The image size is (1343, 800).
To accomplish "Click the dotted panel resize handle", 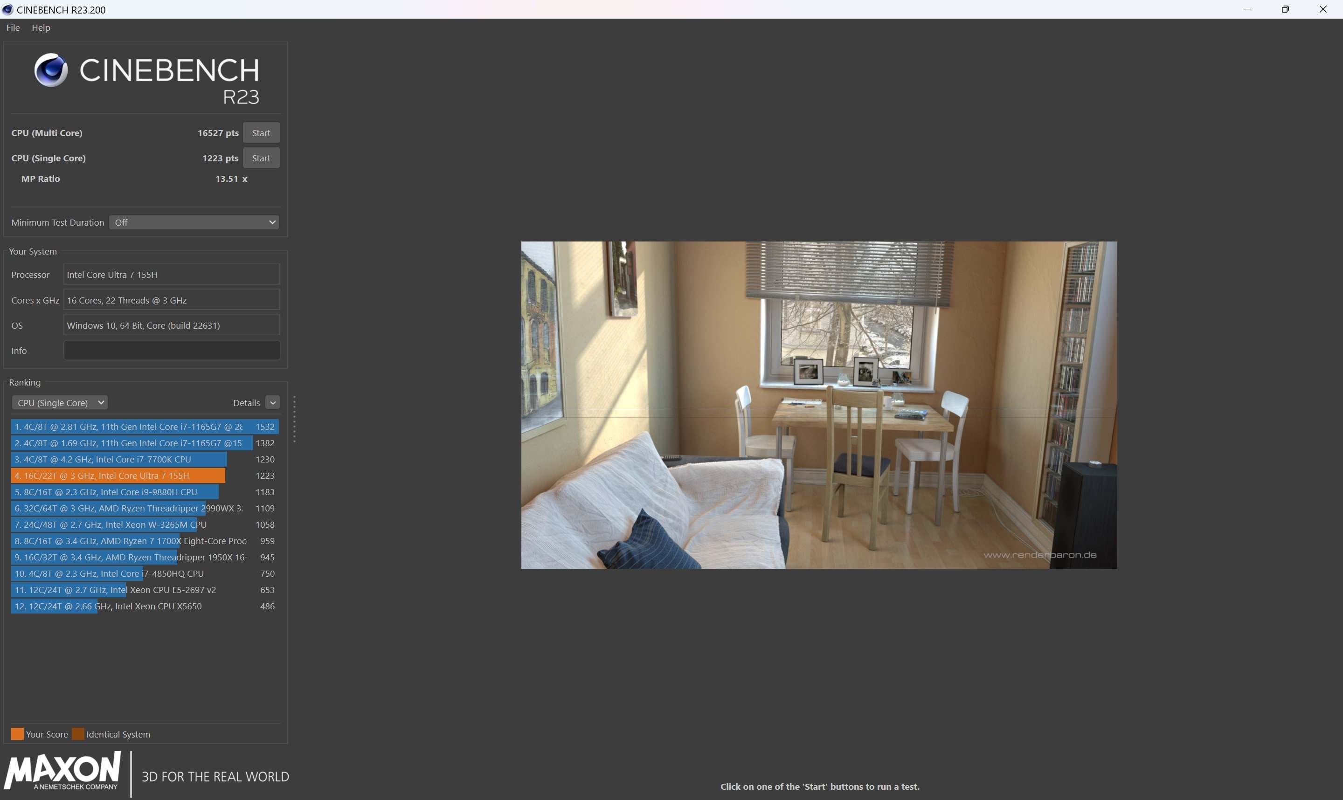I will (294, 420).
